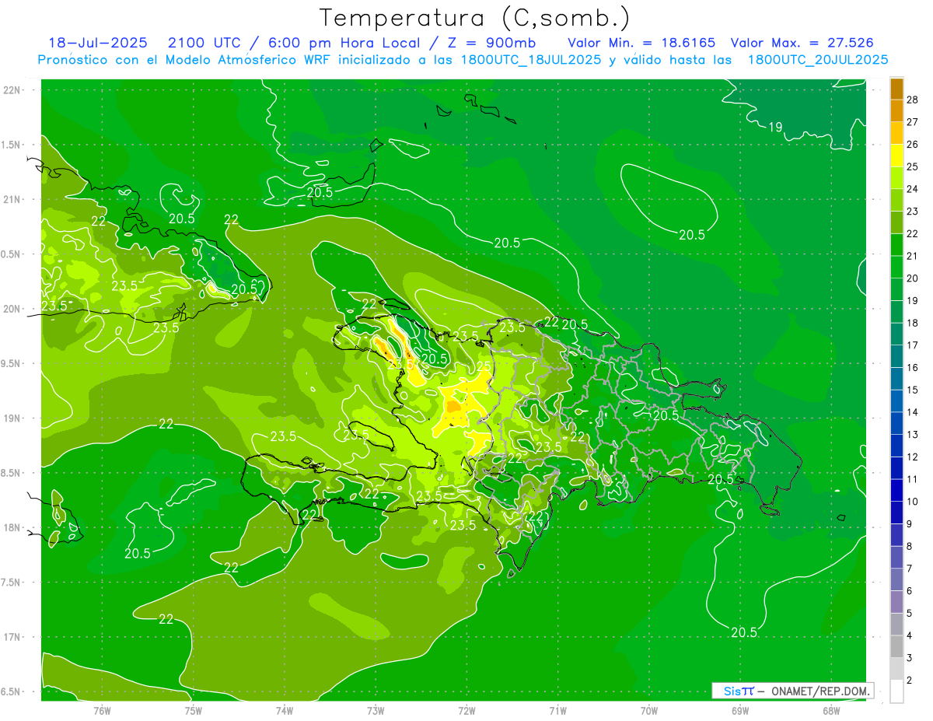The height and width of the screenshot is (721, 933).
Task: Click the 21N latitude axis label
Action: tap(12, 199)
